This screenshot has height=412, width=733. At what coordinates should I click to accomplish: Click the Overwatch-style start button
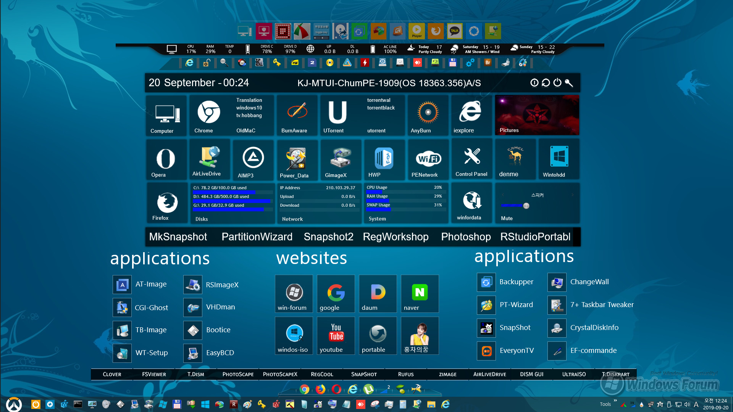[x=14, y=404]
